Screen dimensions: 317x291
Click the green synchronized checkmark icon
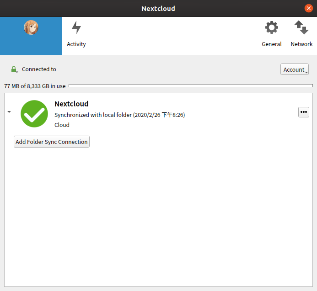click(34, 114)
